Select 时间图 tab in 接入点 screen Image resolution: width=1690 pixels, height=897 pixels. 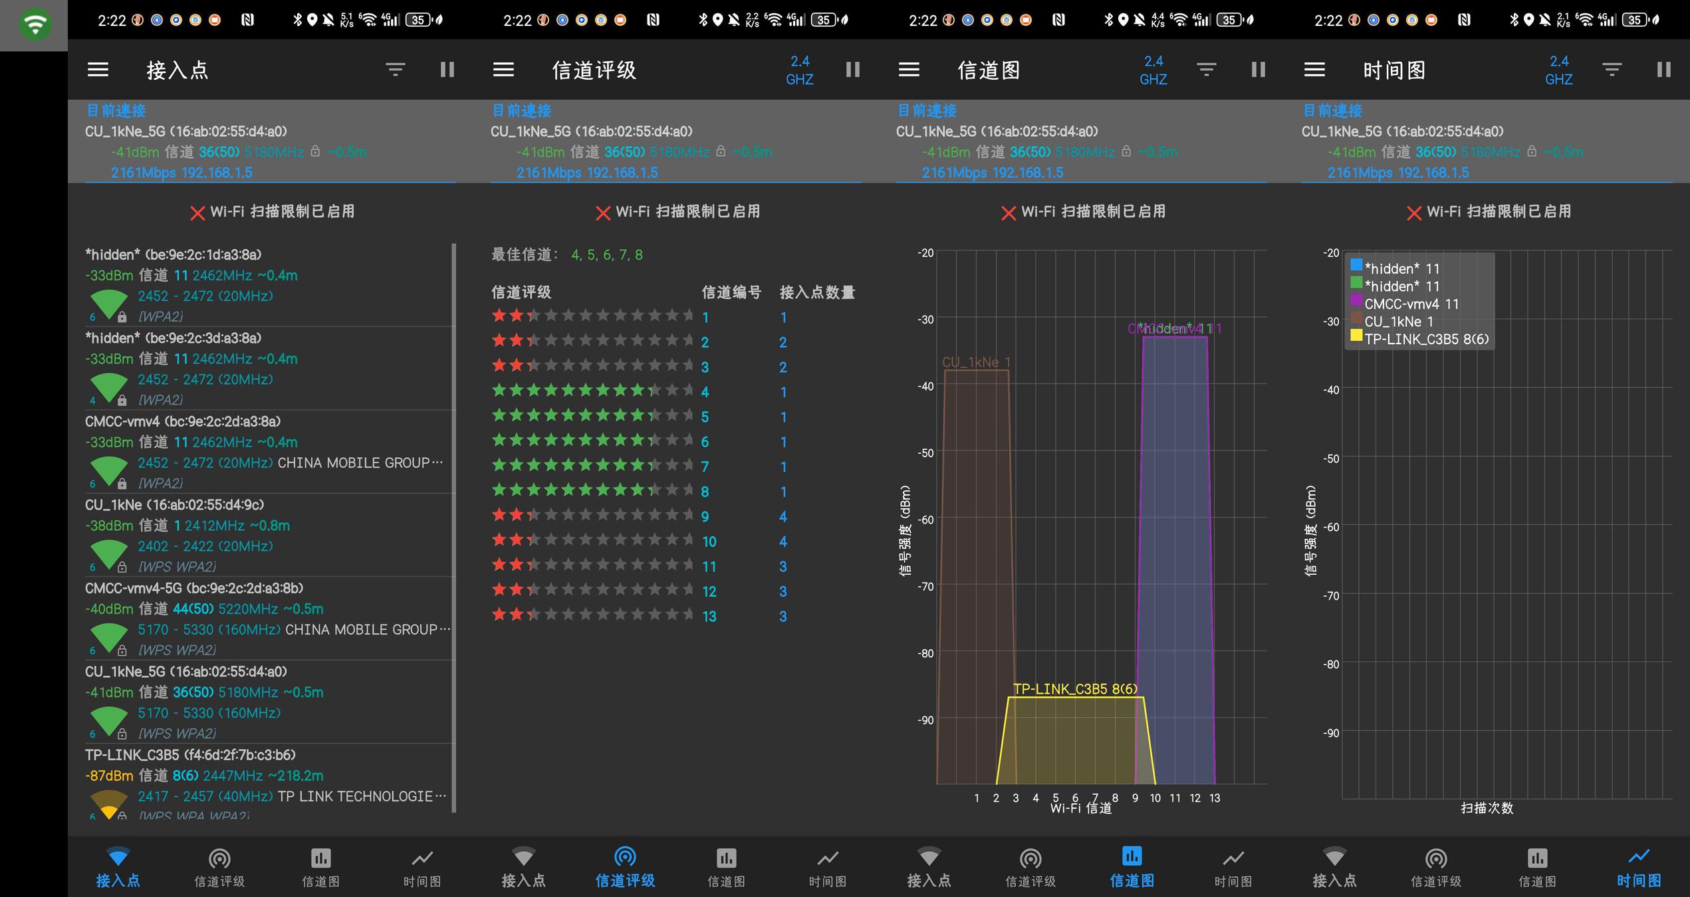(x=422, y=867)
